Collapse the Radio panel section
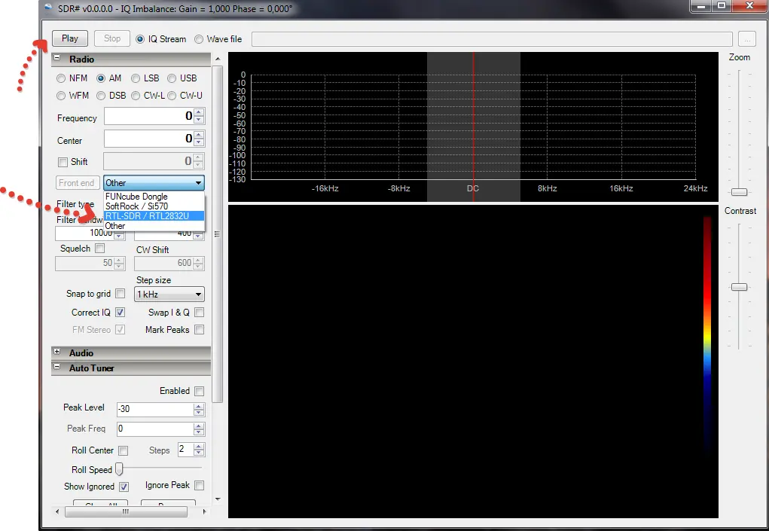The height and width of the screenshot is (531, 769). pos(57,59)
